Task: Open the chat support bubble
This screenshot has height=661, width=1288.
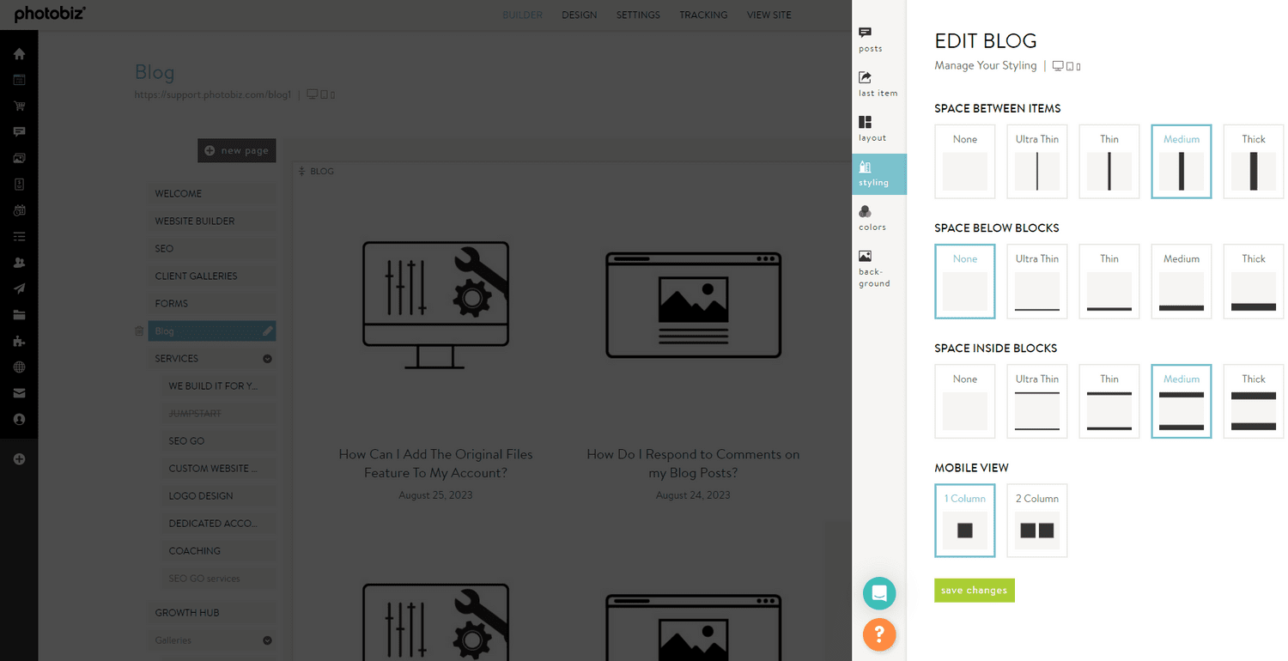Action: coord(878,592)
